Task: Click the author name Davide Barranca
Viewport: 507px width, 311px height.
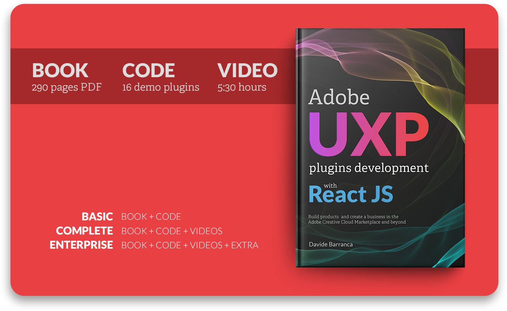Action: 331,244
